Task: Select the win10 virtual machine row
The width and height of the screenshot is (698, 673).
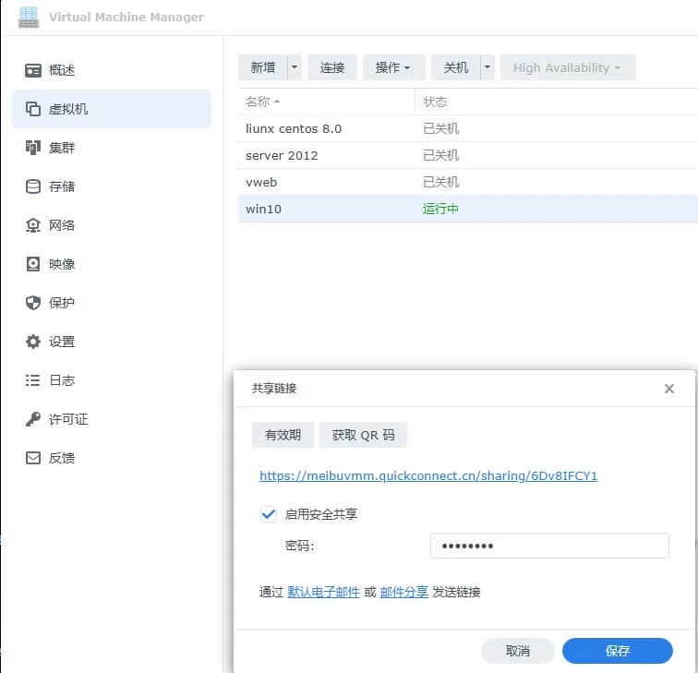Action: (x=468, y=209)
